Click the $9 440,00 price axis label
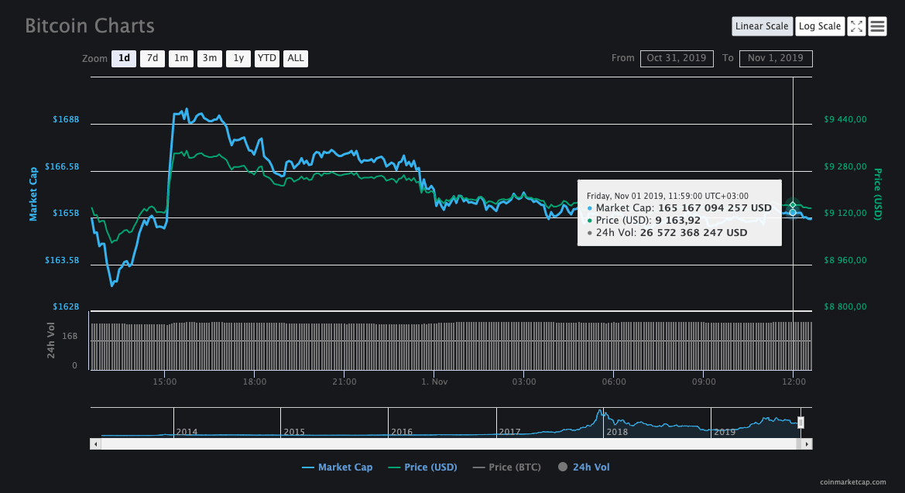The width and height of the screenshot is (905, 493). click(845, 119)
